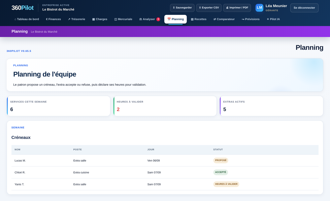Select the Planning tab

click(x=176, y=19)
